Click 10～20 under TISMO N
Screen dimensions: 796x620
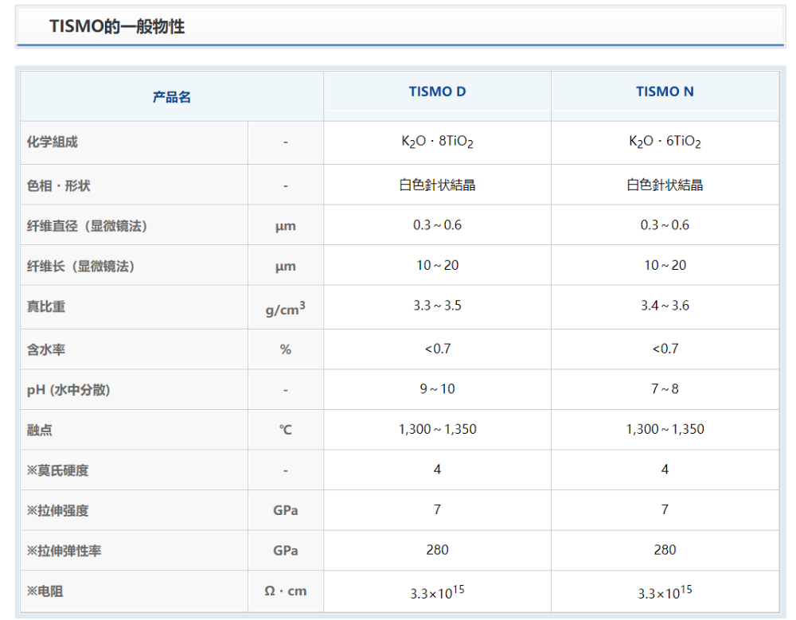[x=665, y=265]
